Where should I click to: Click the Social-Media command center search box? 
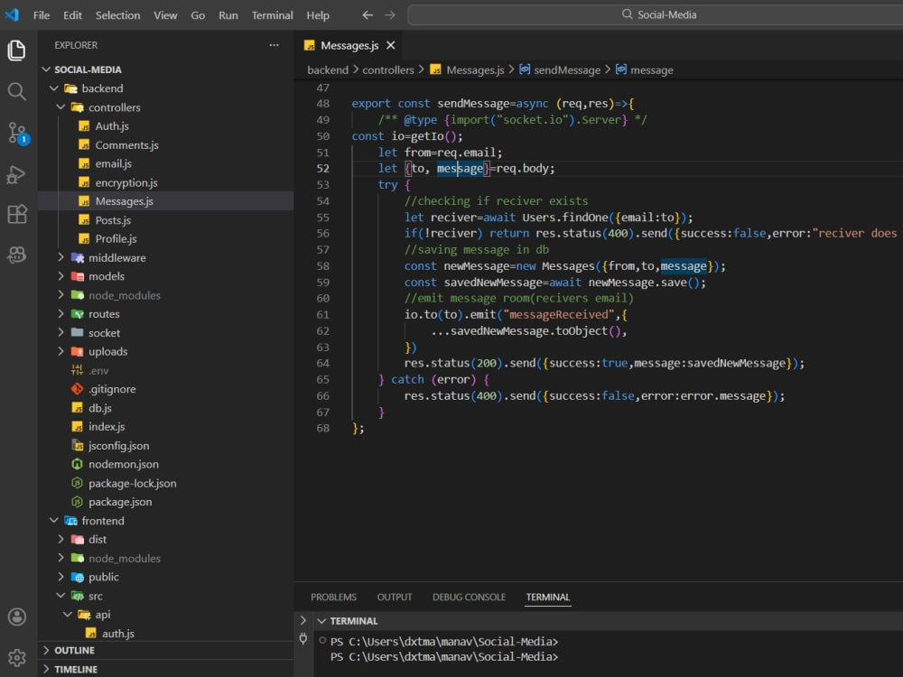(x=656, y=15)
